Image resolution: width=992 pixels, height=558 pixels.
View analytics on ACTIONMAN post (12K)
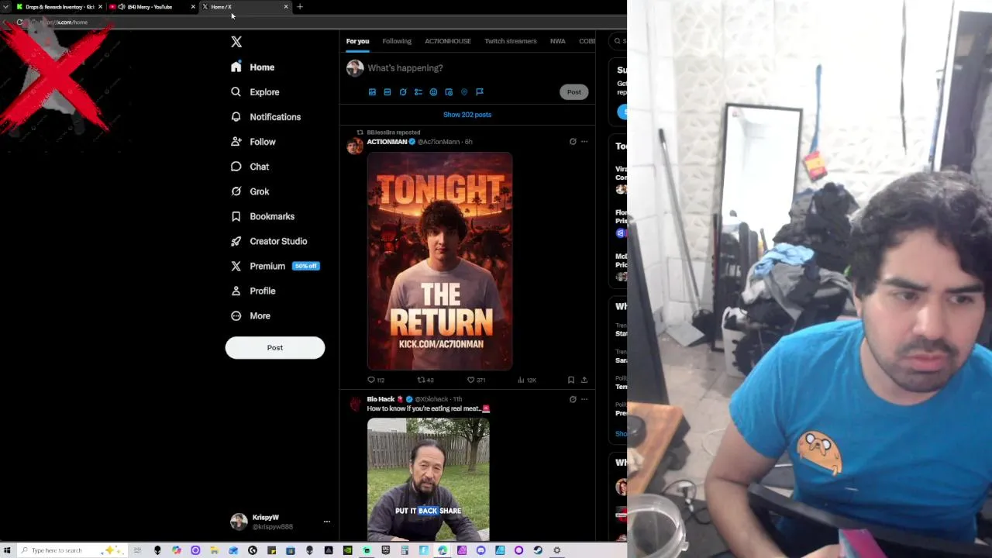[526, 380]
